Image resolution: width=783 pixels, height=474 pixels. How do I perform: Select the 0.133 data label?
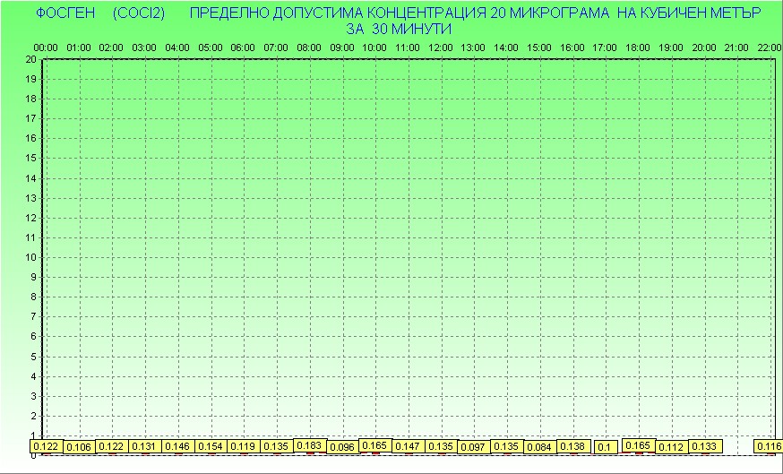(703, 446)
